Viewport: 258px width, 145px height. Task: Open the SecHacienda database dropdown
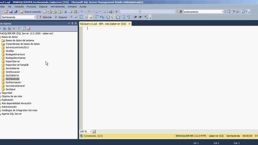tap(35, 17)
